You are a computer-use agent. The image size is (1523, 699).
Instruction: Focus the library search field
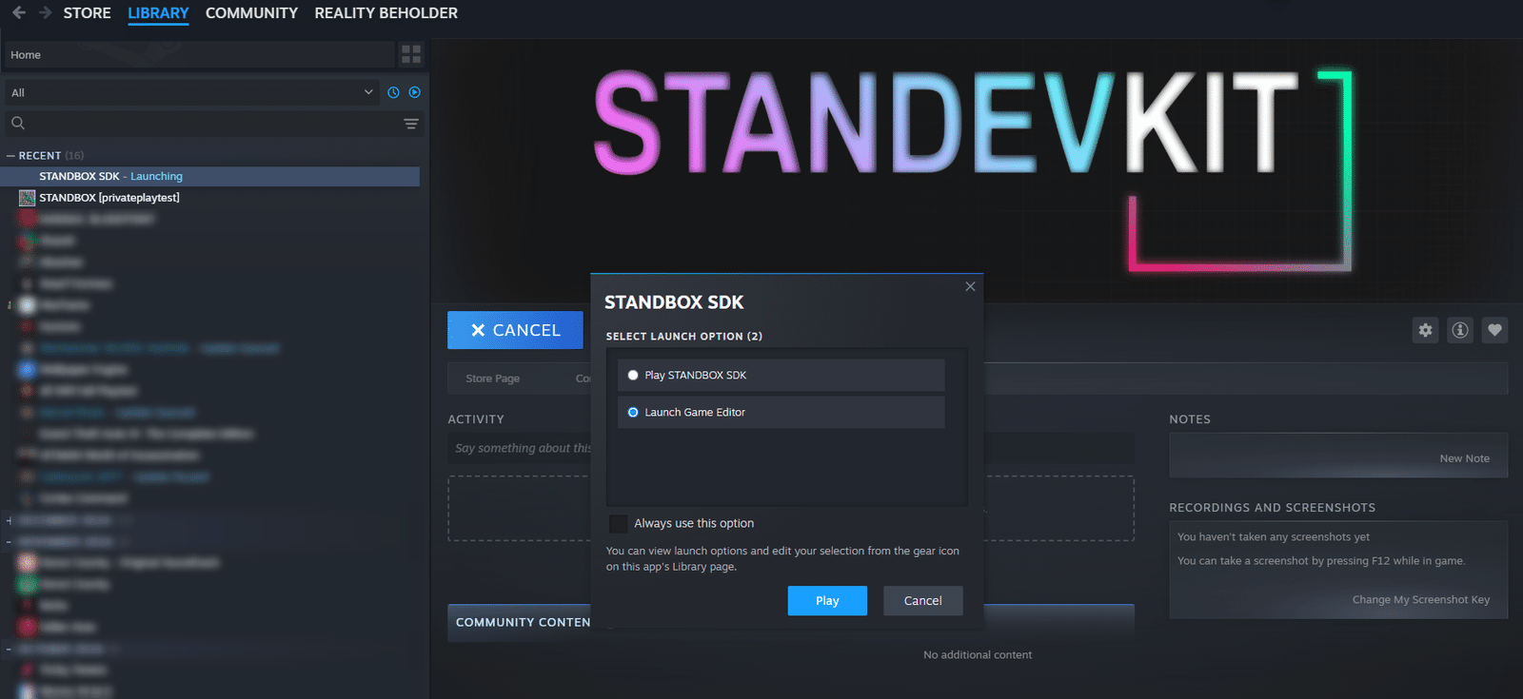point(214,123)
